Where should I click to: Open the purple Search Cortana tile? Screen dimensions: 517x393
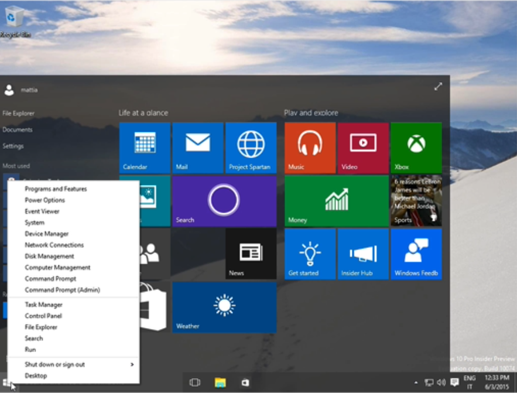click(x=224, y=201)
